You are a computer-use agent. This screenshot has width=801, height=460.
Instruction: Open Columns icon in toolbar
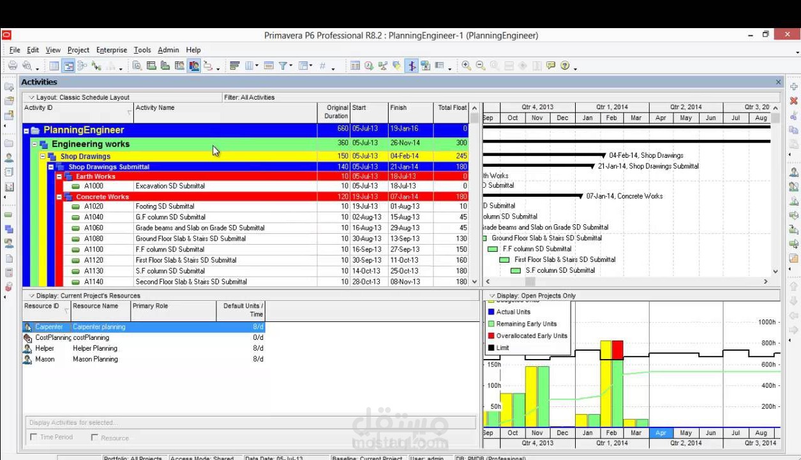pyautogui.click(x=250, y=65)
